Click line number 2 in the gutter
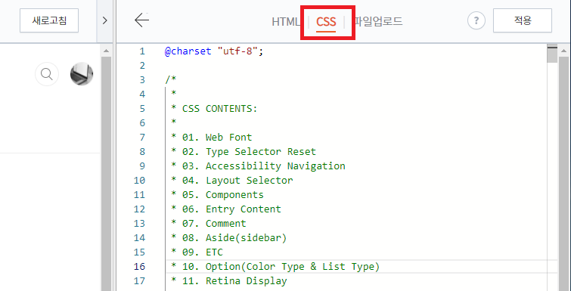The width and height of the screenshot is (571, 291). click(x=142, y=66)
